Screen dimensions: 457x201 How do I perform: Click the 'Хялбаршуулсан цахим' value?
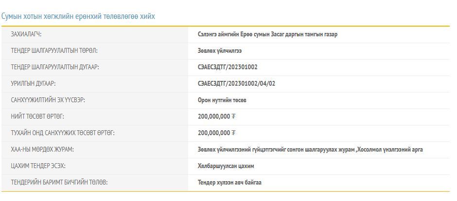[226, 166]
